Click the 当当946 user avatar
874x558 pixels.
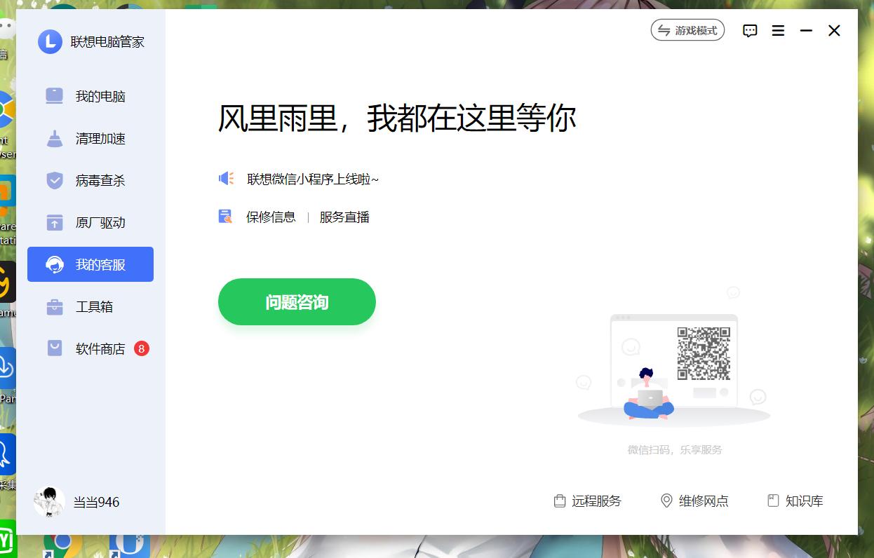tap(49, 502)
